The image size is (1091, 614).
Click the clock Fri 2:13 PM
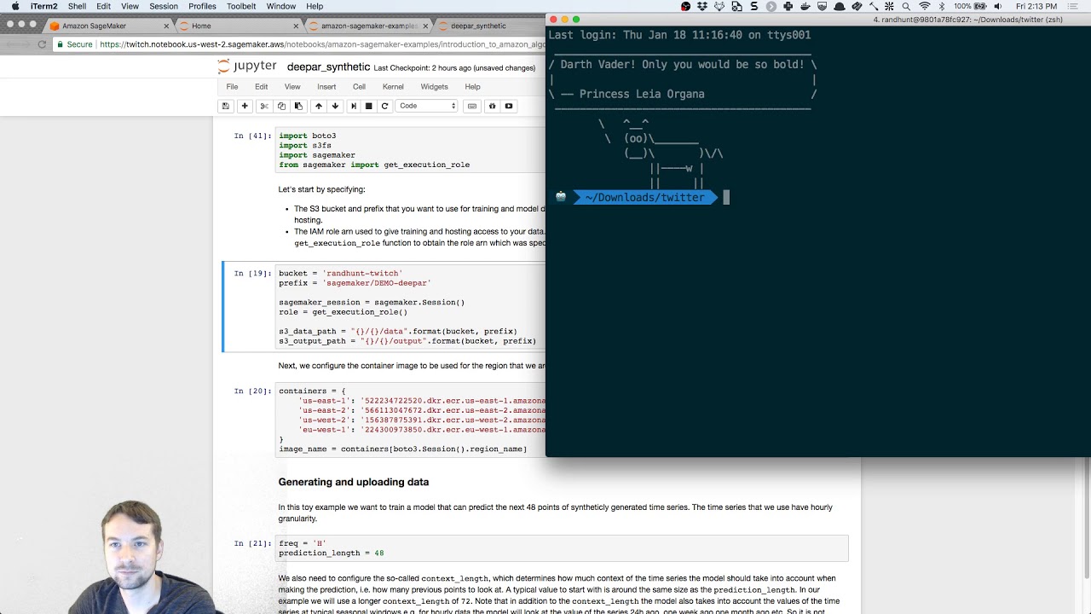coord(1037,6)
